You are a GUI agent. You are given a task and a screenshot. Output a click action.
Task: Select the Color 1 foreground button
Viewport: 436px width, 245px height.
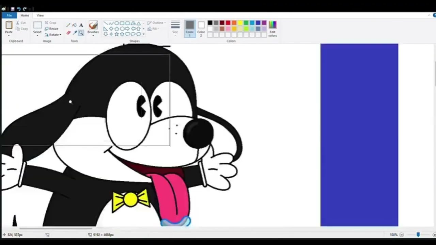point(190,29)
